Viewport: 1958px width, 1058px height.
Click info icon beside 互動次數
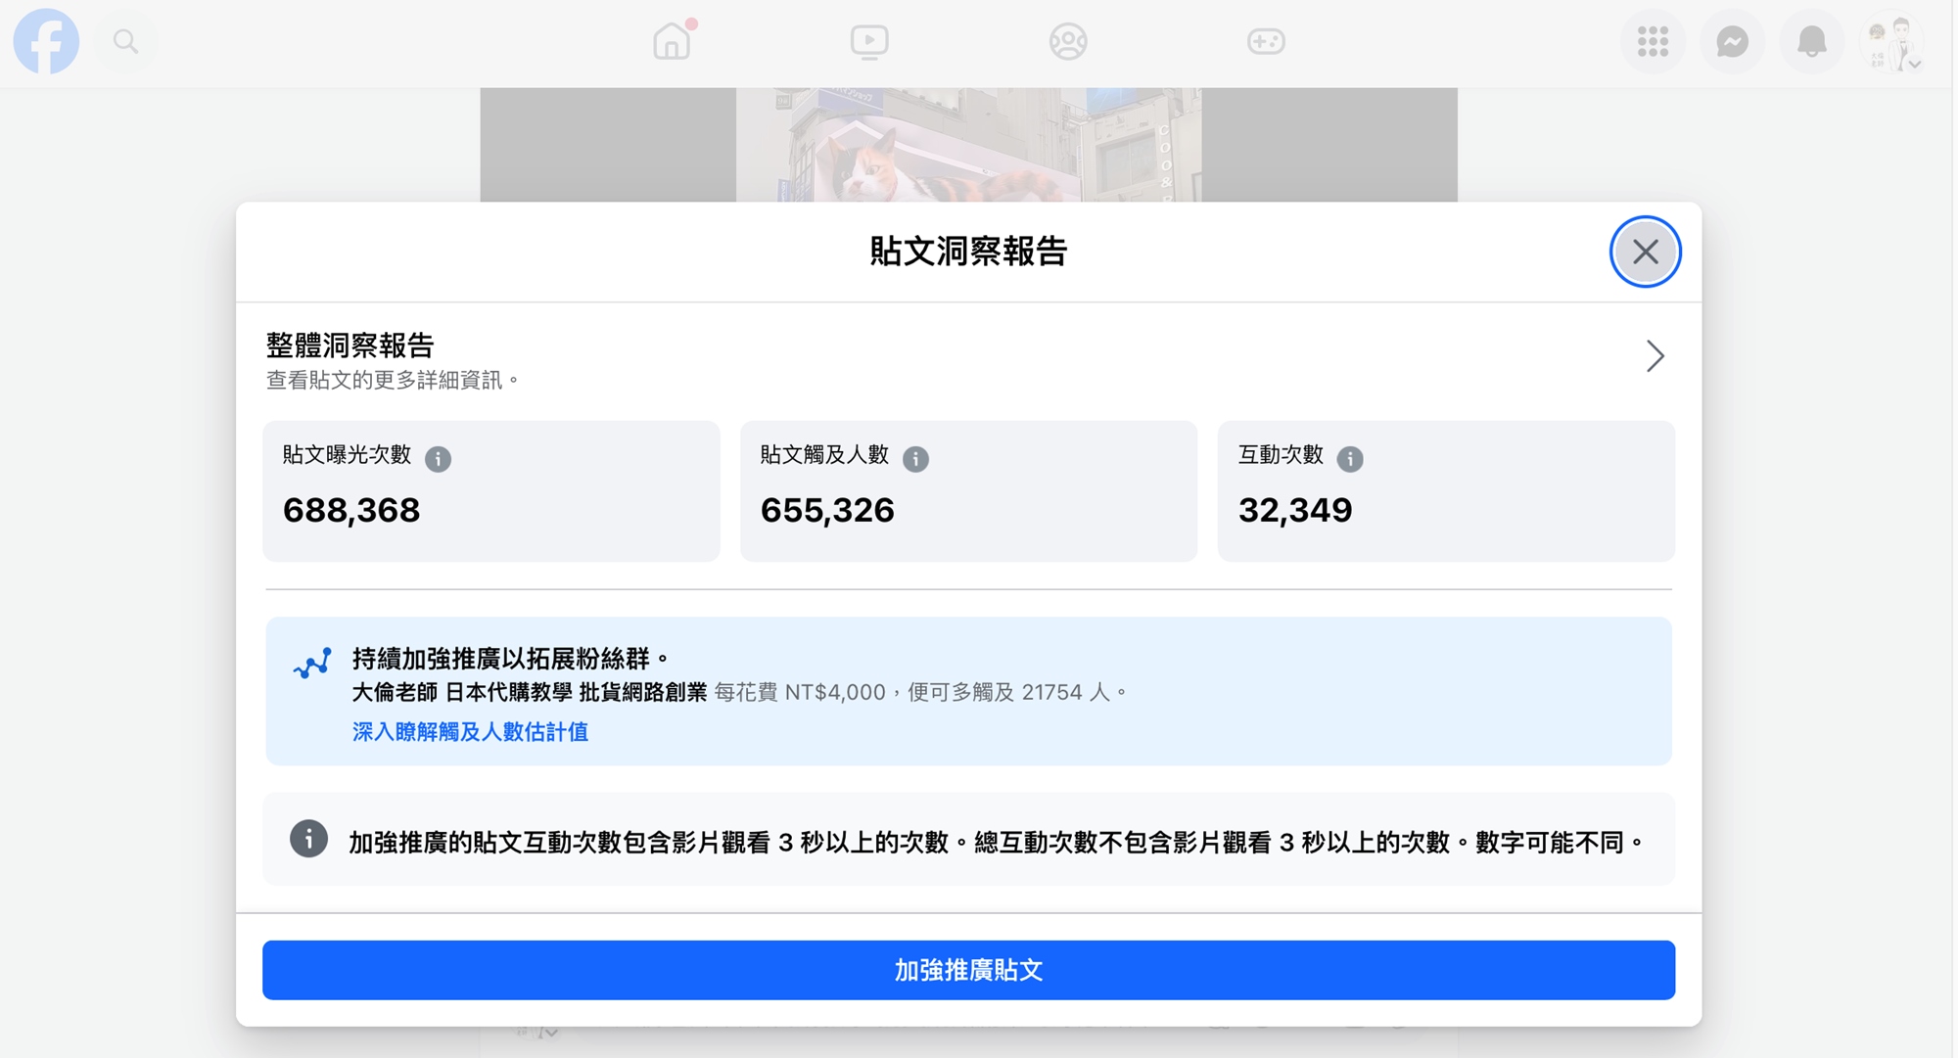[1349, 458]
